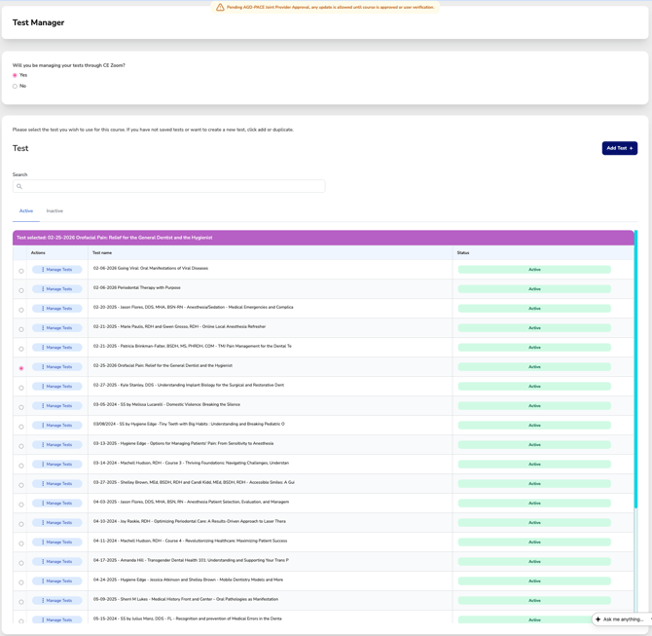Screen dimensions: 652x636
Task: Click the sparkle icon in Ask me anything
Action: click(598, 619)
